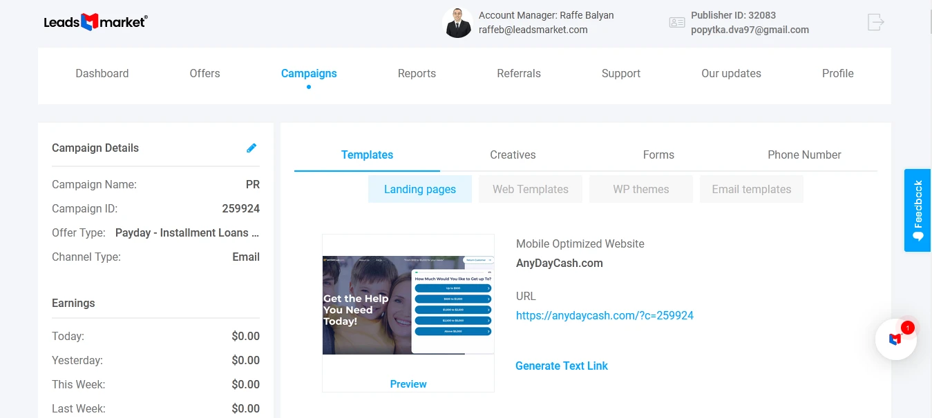
Task: Open the Offers menu item
Action: click(205, 73)
